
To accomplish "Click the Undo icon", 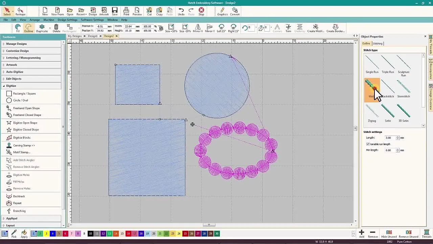I will (x=181, y=12).
